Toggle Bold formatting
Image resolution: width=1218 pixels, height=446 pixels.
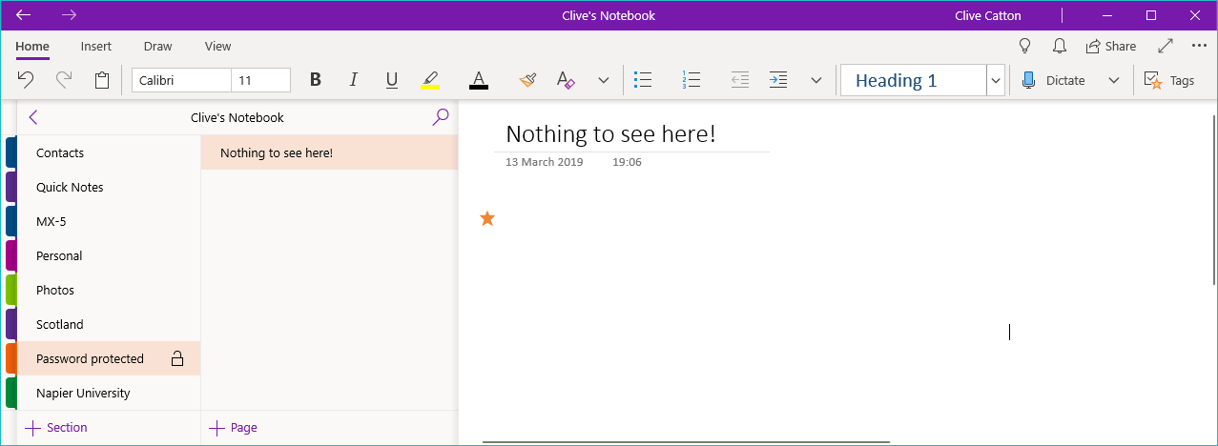[x=316, y=80]
